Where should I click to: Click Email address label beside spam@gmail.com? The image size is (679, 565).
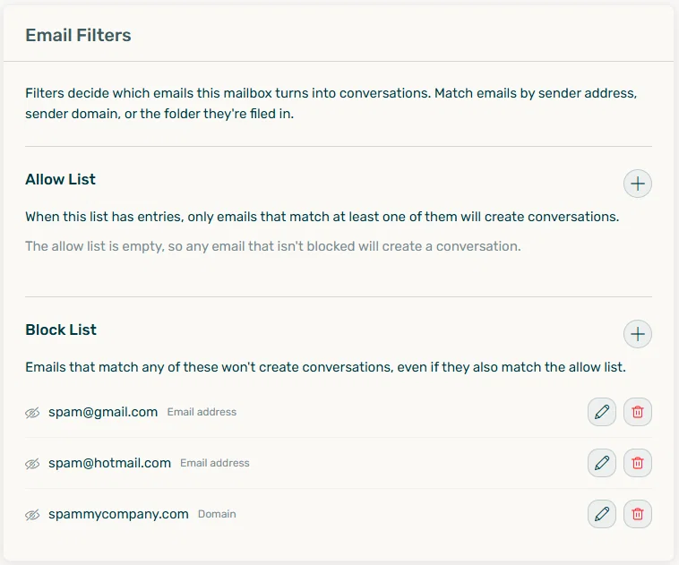(x=202, y=412)
